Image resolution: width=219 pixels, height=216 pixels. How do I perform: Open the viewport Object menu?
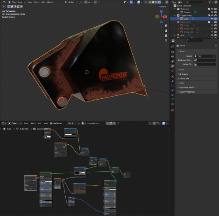50,2
